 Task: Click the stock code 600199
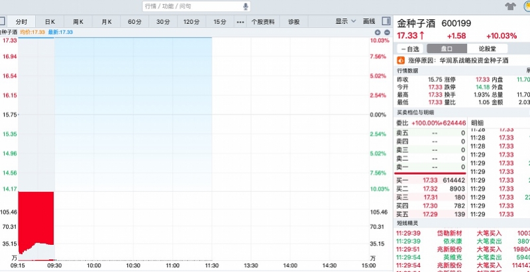coord(456,23)
